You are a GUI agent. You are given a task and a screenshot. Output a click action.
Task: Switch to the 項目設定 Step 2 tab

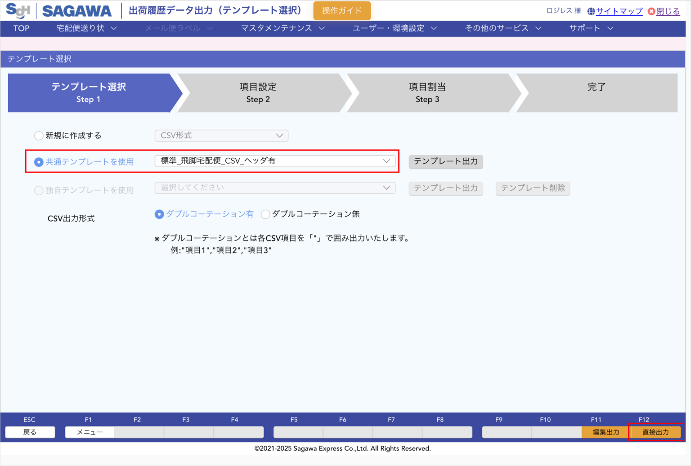pos(258,93)
